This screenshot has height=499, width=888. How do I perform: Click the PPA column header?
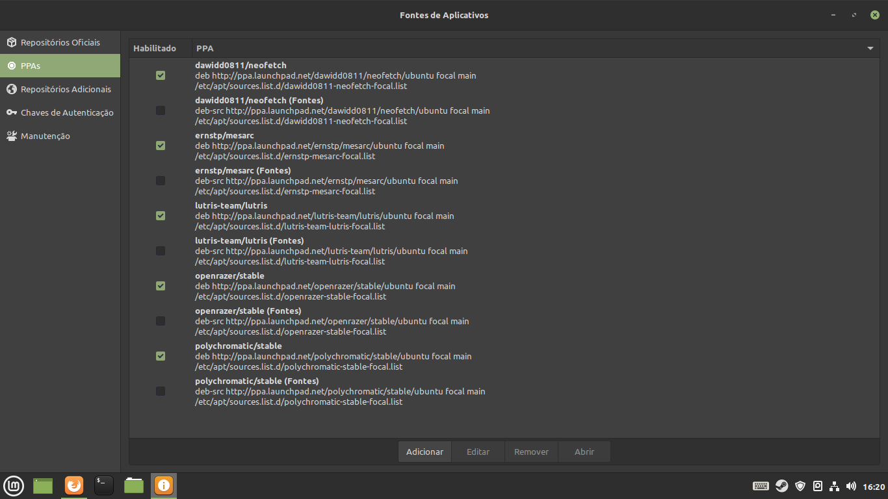pos(535,48)
